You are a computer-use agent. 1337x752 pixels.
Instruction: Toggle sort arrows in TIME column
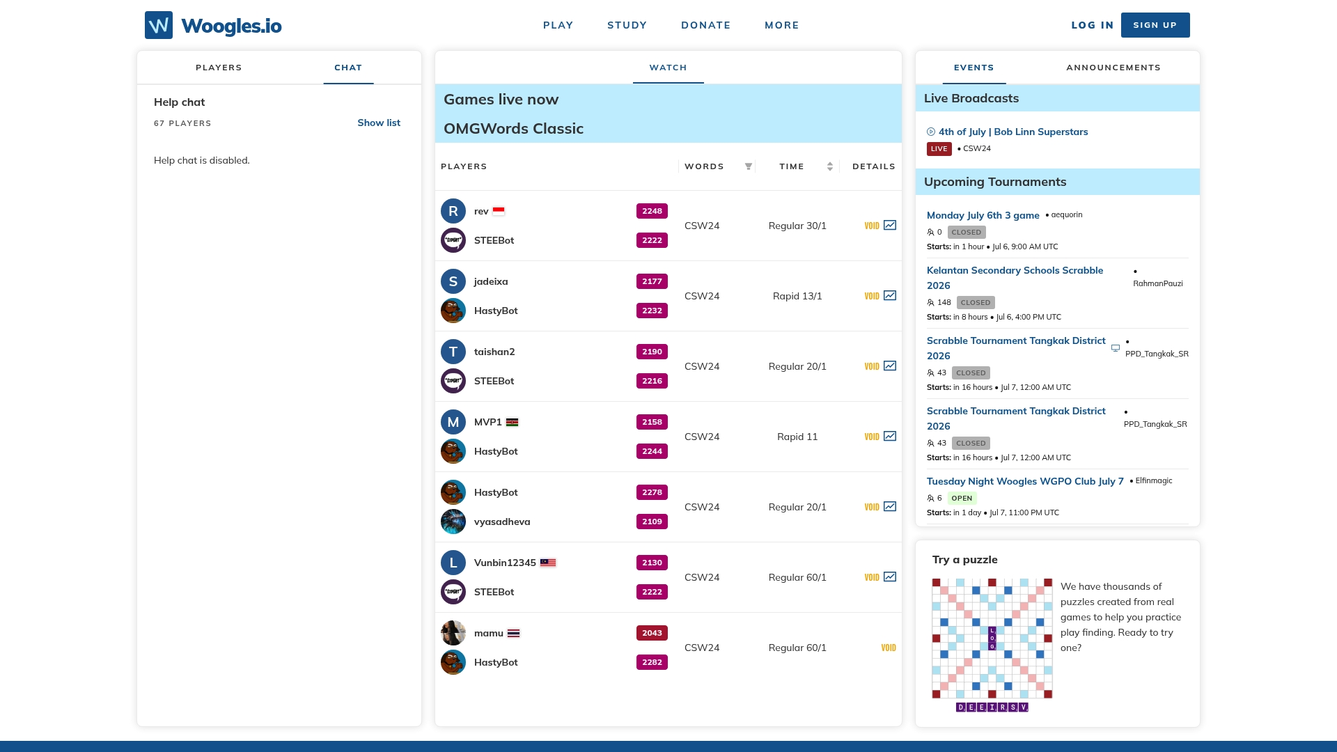(830, 166)
